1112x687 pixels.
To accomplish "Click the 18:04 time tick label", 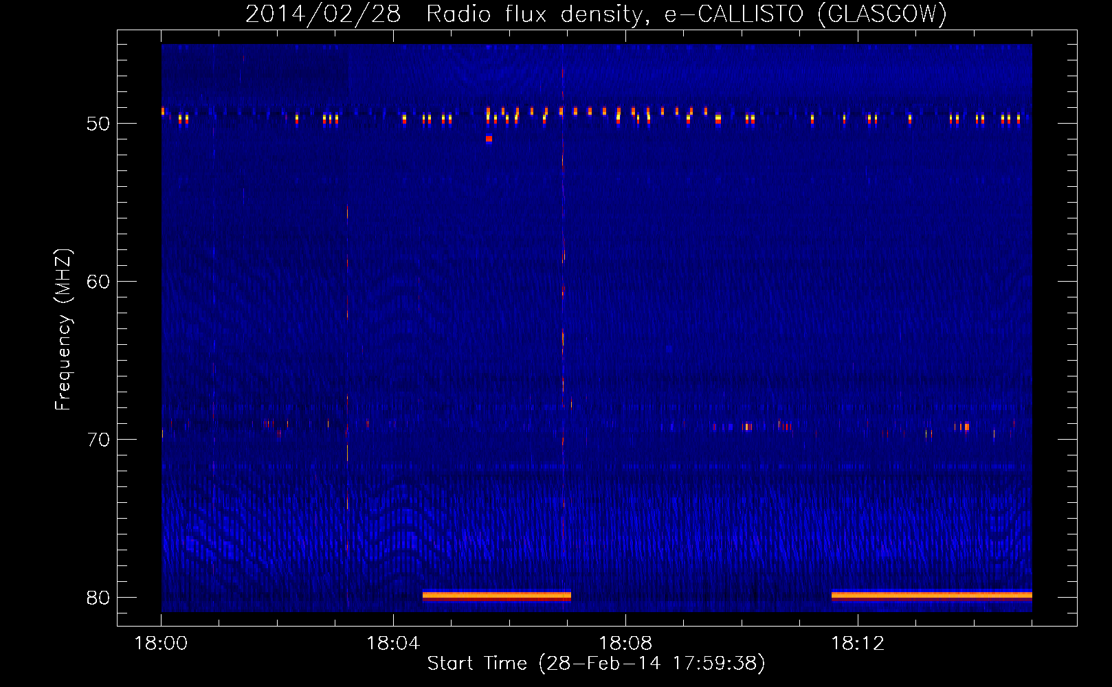I will 393,644.
